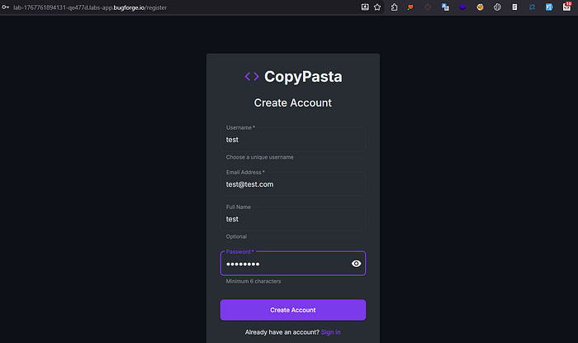Bookmark this page with the star icon
Screen dimensions: 578x343
pos(377,7)
